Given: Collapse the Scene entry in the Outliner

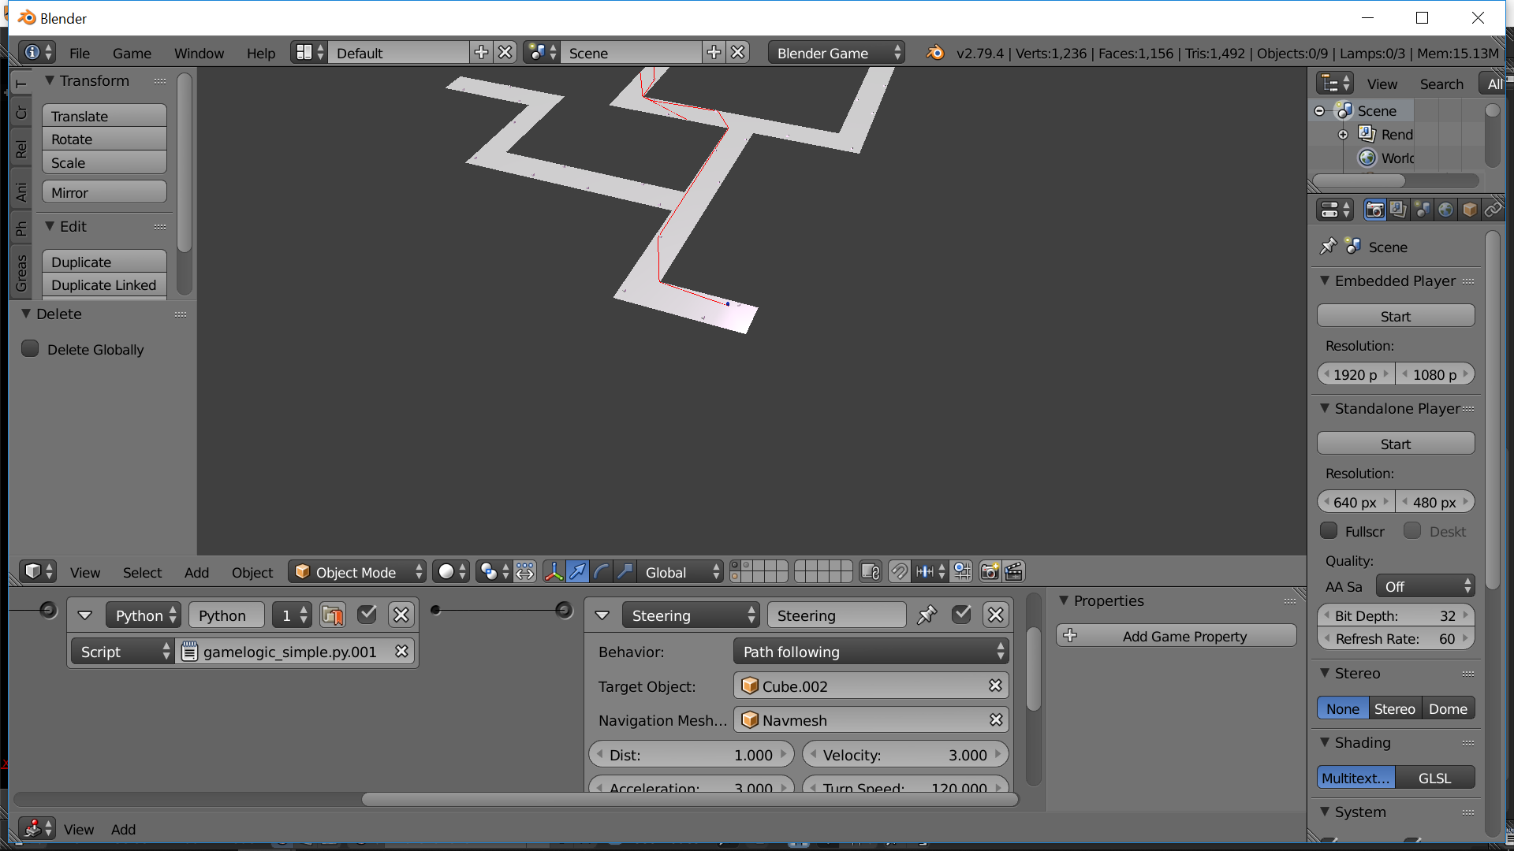Looking at the screenshot, I should pyautogui.click(x=1320, y=110).
